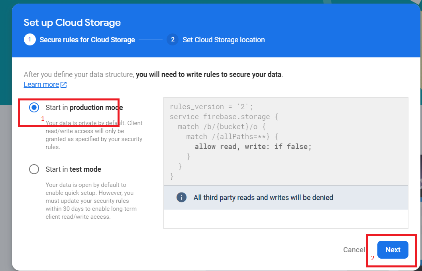Open the Learn more documentation link
The height and width of the screenshot is (271, 422).
point(42,84)
